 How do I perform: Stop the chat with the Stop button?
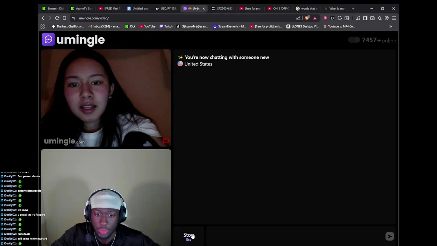click(188, 236)
